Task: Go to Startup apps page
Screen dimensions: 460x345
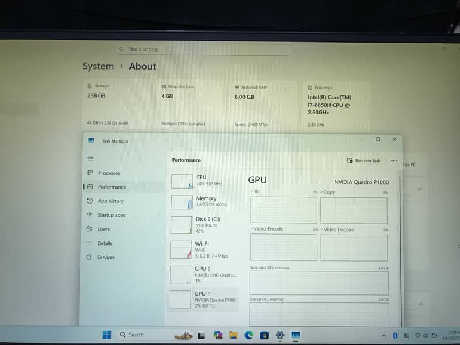Action: pyautogui.click(x=124, y=215)
